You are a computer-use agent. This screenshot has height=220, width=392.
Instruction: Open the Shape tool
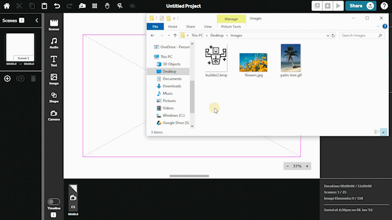[54, 97]
